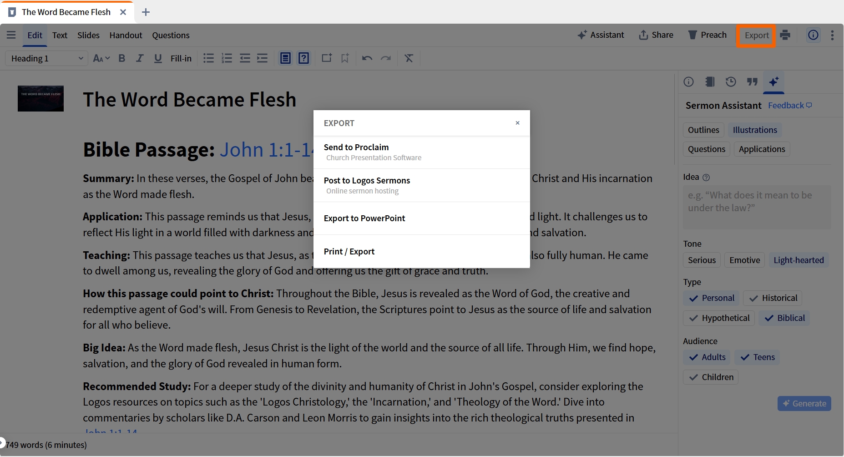The height and width of the screenshot is (457, 844).
Task: Clear text formatting icon
Action: (409, 58)
